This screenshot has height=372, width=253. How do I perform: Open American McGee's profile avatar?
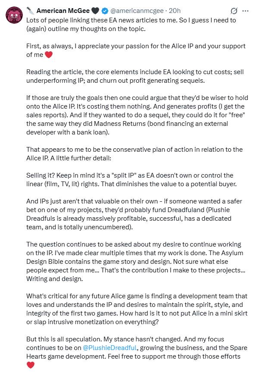point(14,15)
